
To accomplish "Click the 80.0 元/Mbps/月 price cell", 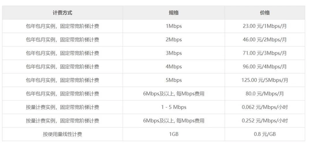I will click(x=265, y=94).
